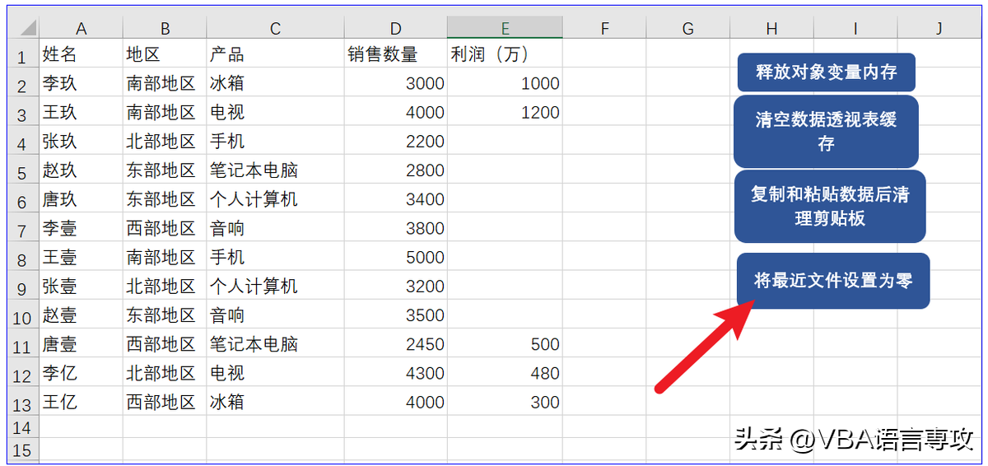Select the cell containing 唐玖

coord(82,199)
